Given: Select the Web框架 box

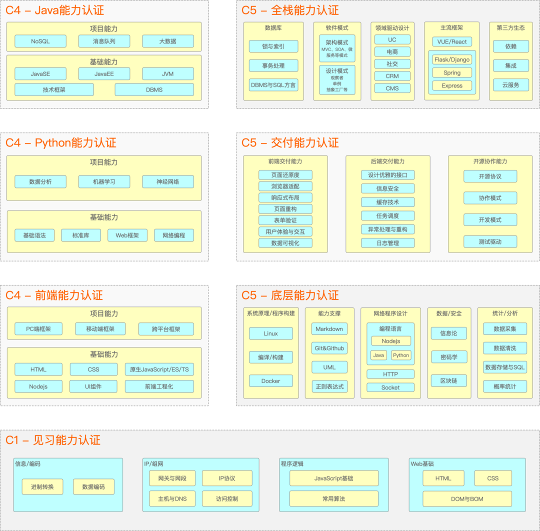Looking at the screenshot, I should 127,235.
